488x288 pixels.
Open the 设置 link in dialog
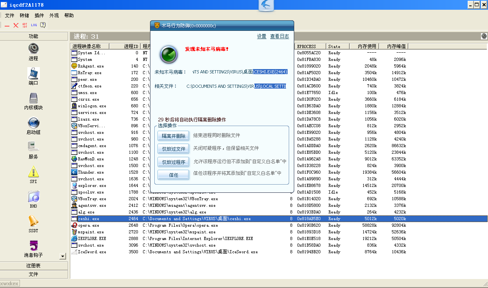262,36
